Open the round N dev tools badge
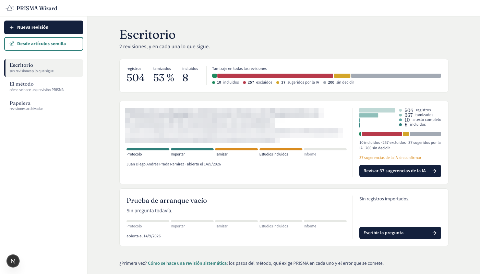The image size is (480, 274). [13, 261]
